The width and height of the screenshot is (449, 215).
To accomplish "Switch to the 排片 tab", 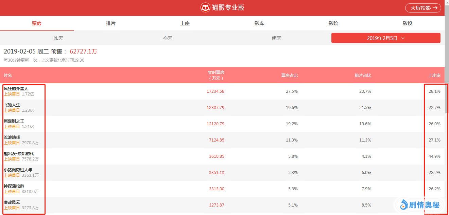I will tap(111, 23).
